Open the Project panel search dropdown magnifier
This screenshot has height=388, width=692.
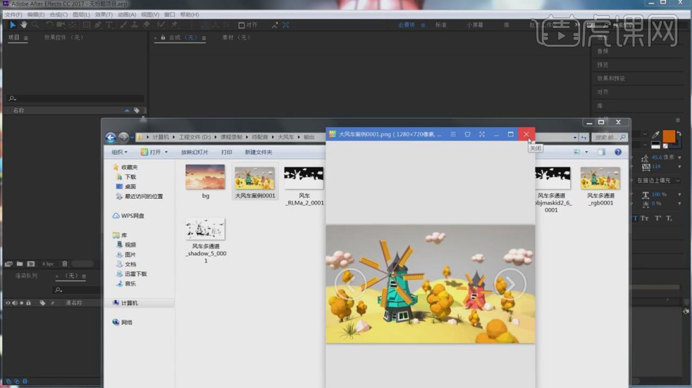(x=12, y=98)
